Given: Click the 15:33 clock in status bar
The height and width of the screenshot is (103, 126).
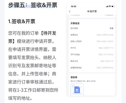Looking at the screenshot, I should coord(73,6).
